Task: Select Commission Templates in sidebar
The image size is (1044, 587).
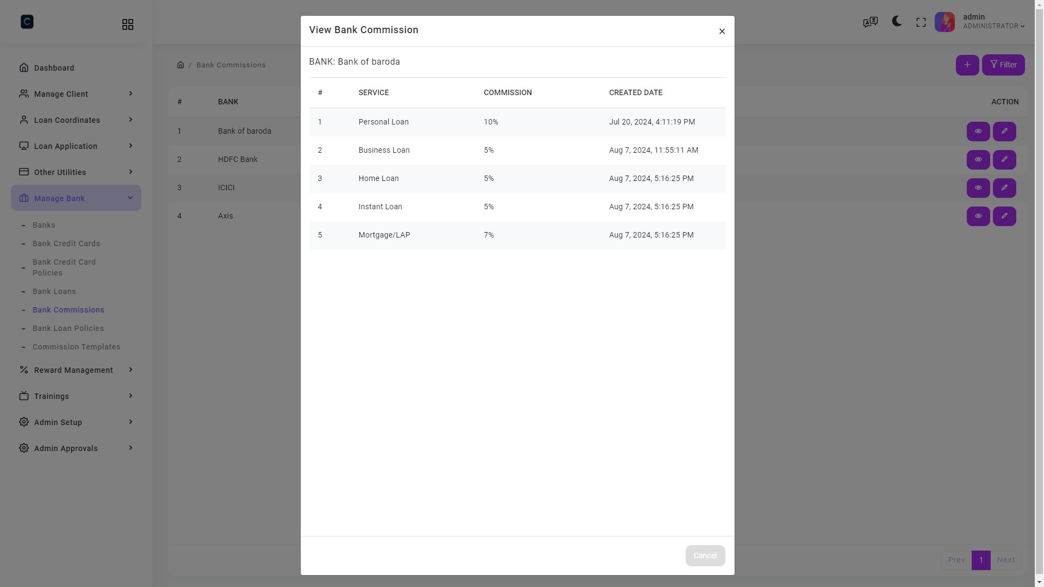Action: (77, 347)
